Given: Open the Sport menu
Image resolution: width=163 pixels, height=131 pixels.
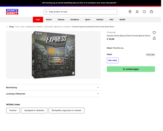Looking at the screenshot, I should 88,20.
